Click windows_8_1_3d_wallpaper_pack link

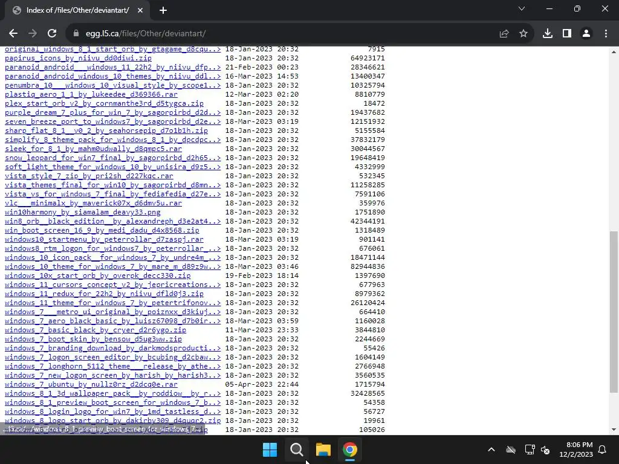click(x=112, y=393)
